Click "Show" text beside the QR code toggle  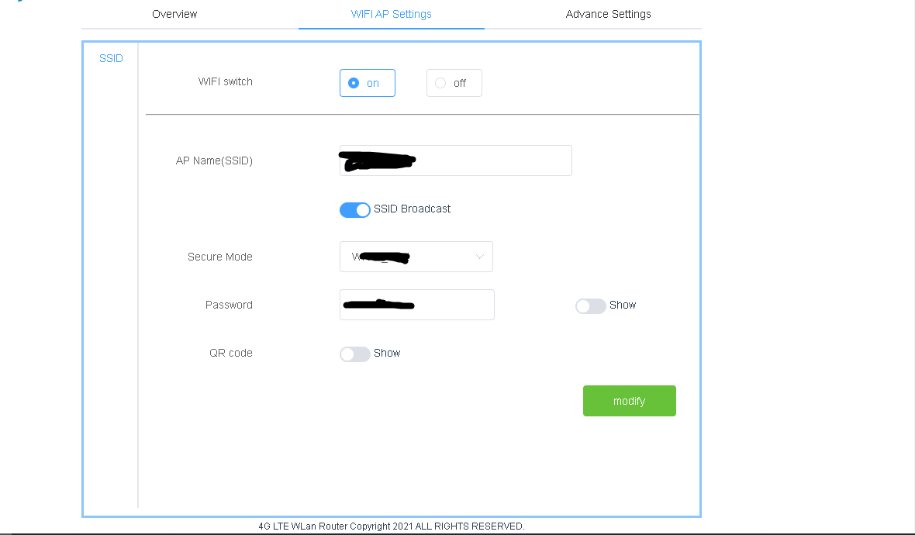click(387, 353)
